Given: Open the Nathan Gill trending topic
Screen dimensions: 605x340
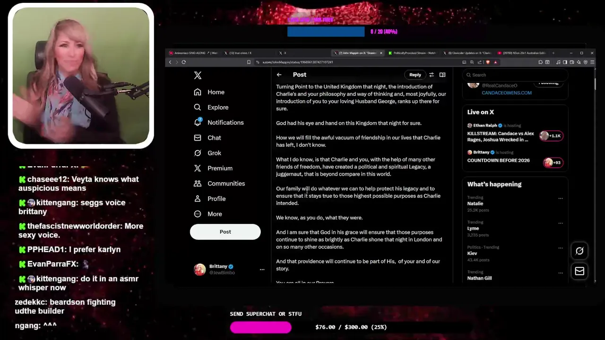Looking at the screenshot, I should (x=479, y=278).
